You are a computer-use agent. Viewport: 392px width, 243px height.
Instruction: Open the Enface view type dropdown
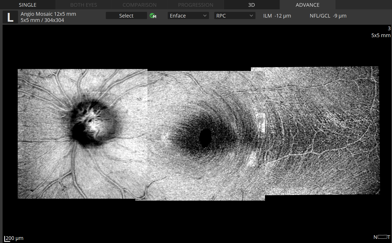coord(188,16)
